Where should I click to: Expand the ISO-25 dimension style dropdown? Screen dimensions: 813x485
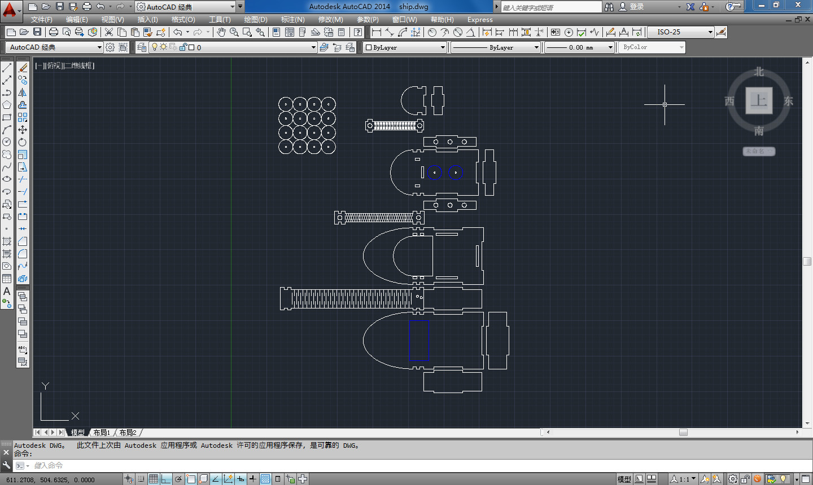pyautogui.click(x=681, y=32)
